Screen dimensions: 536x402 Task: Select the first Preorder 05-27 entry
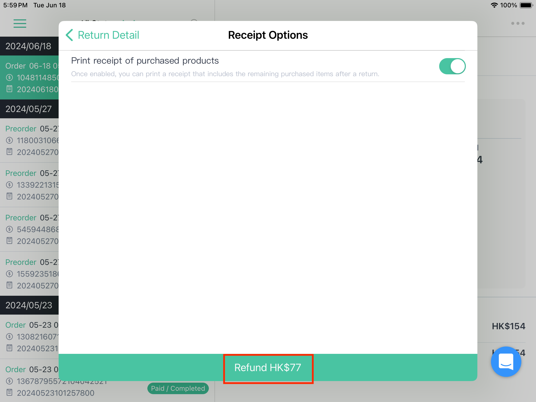pyautogui.click(x=29, y=140)
